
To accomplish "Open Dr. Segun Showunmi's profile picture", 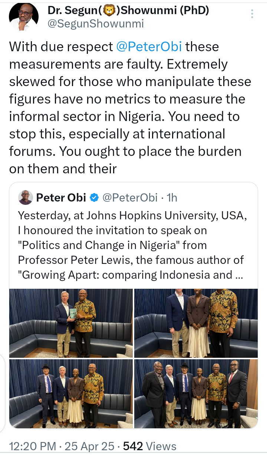I will (23, 17).
